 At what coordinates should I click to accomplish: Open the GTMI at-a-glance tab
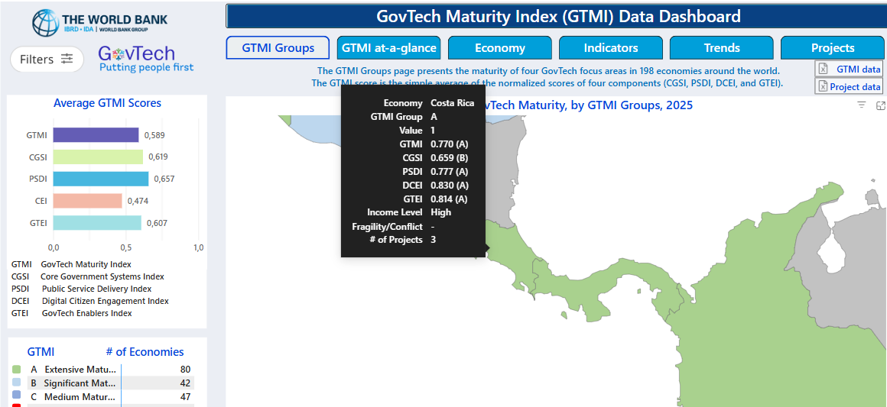[x=388, y=48]
